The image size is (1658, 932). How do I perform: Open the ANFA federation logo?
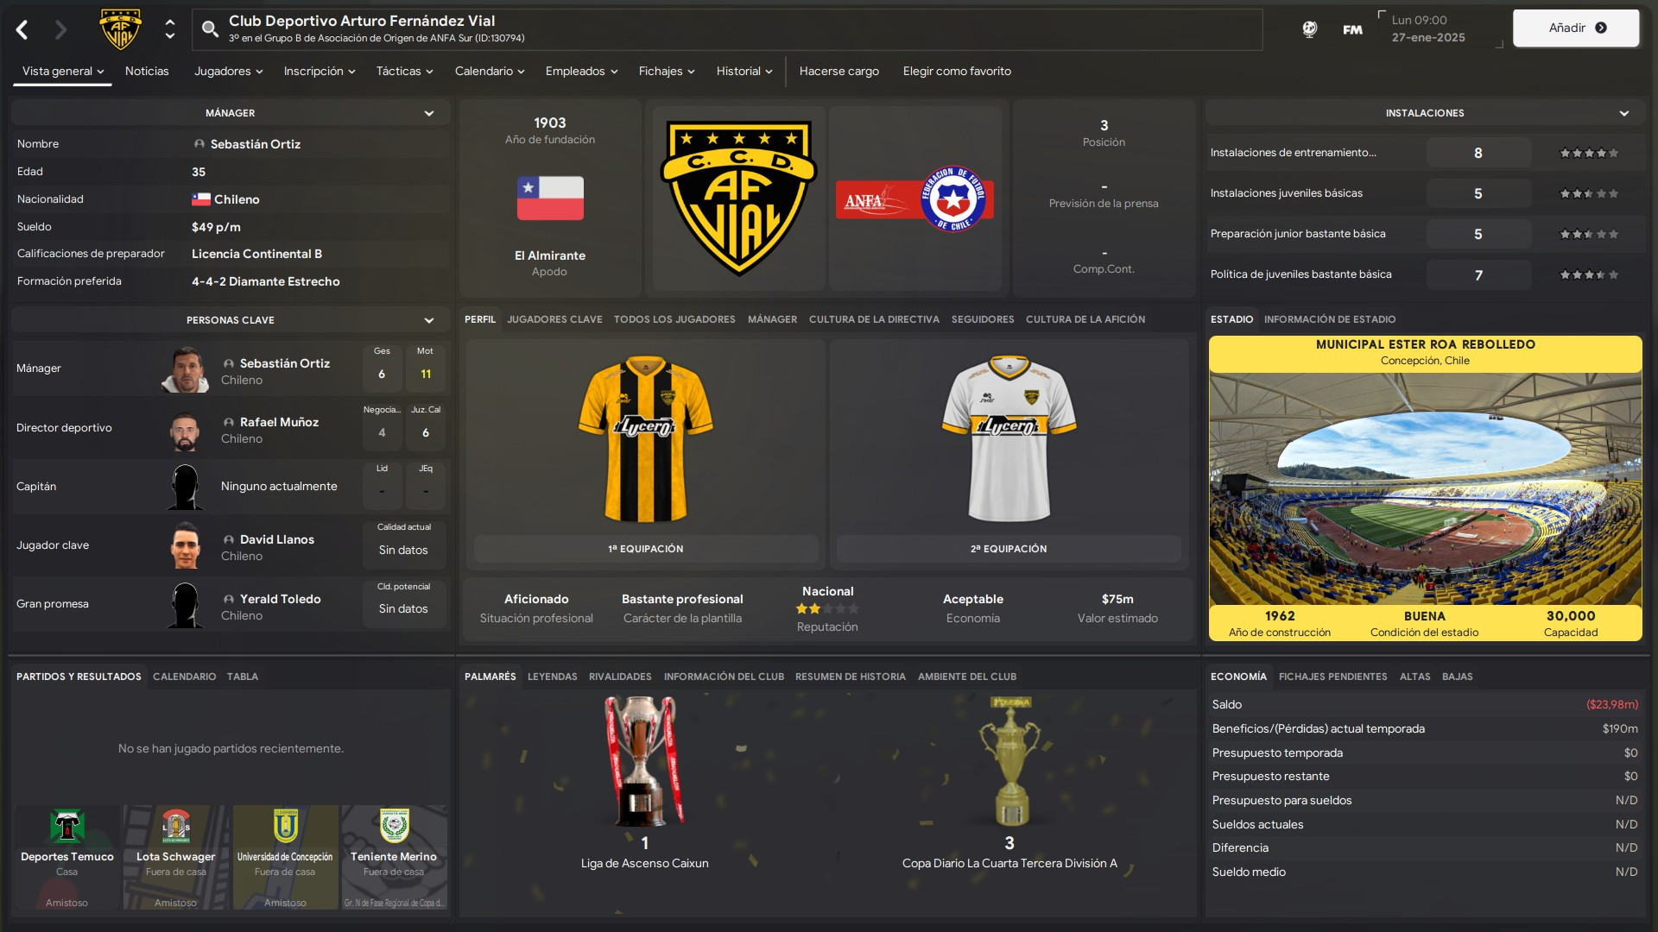point(914,198)
